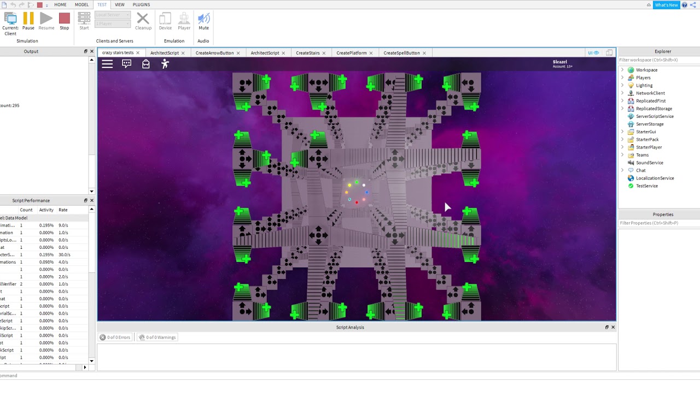Mute the game audio

click(203, 19)
